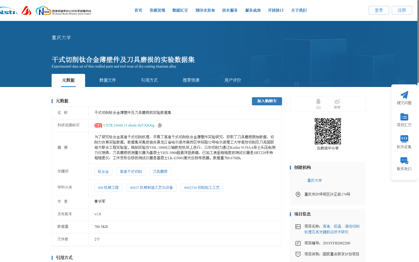Open the 资源发现 menu item

click(x=157, y=10)
